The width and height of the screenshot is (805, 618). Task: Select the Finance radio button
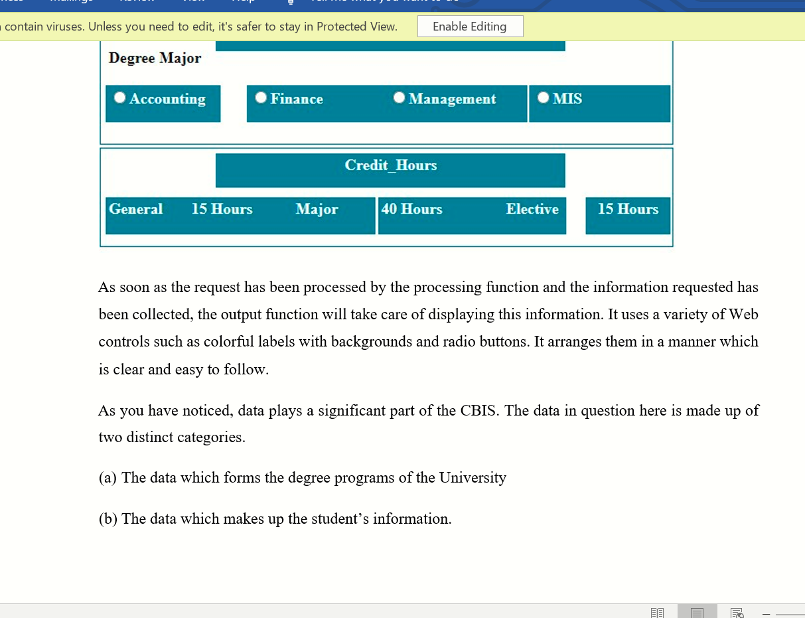(261, 98)
